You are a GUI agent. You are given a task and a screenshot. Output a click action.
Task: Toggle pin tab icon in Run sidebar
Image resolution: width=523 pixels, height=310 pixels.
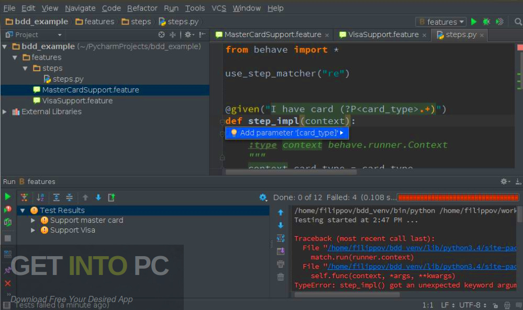pyautogui.click(x=8, y=270)
